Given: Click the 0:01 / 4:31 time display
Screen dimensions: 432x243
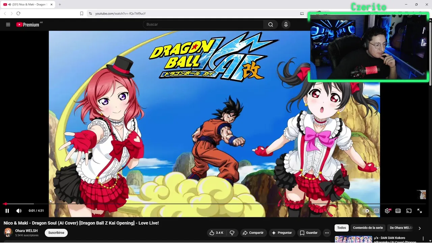Looking at the screenshot, I should coord(36,211).
